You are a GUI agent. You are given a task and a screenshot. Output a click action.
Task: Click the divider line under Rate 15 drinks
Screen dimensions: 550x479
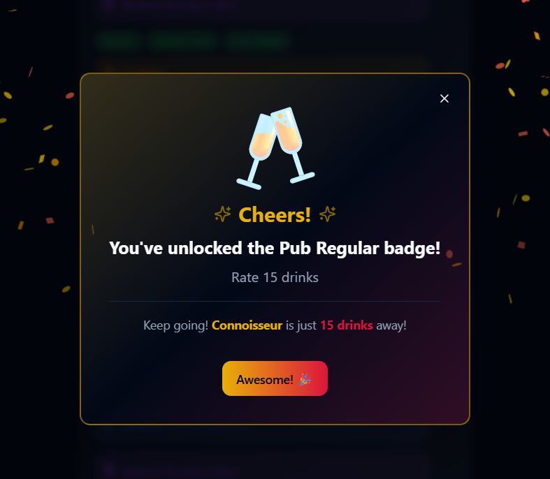[x=275, y=301]
